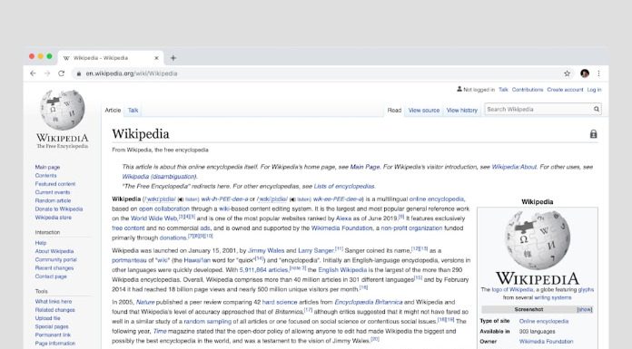This screenshot has height=349, width=632.
Task: Go back using browser back arrow
Action: [33, 73]
